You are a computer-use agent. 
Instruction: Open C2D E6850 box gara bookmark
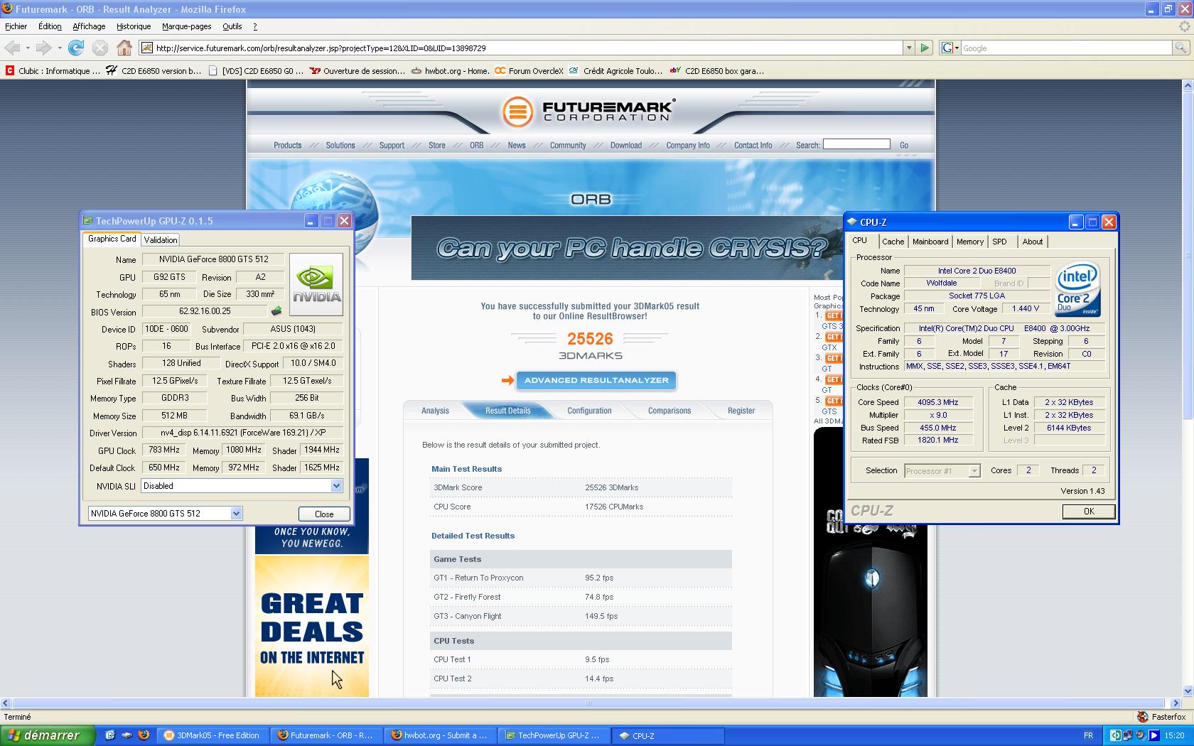coord(717,70)
